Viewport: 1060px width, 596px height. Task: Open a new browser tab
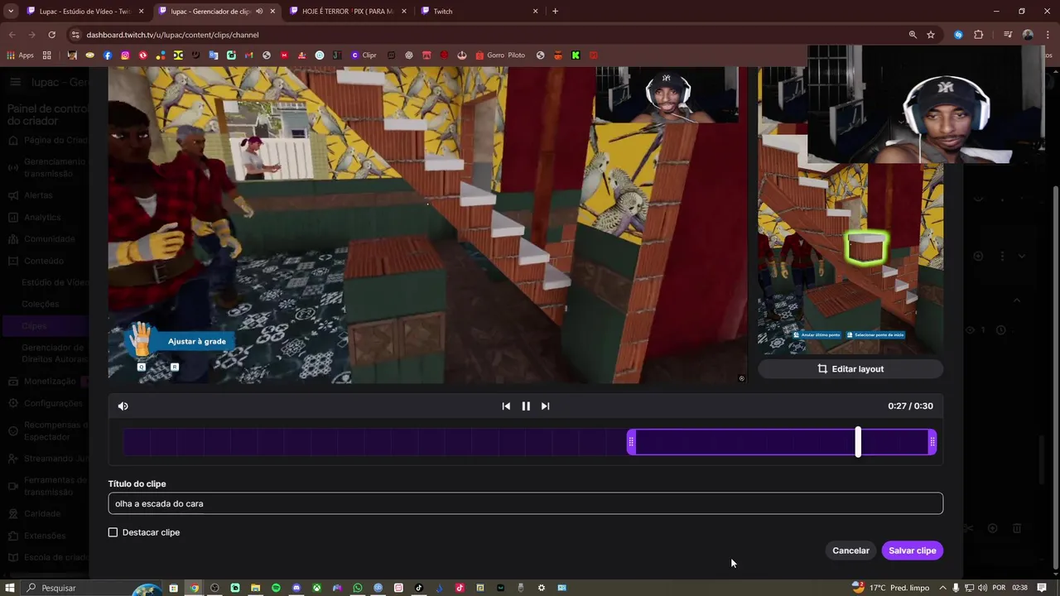click(x=555, y=11)
